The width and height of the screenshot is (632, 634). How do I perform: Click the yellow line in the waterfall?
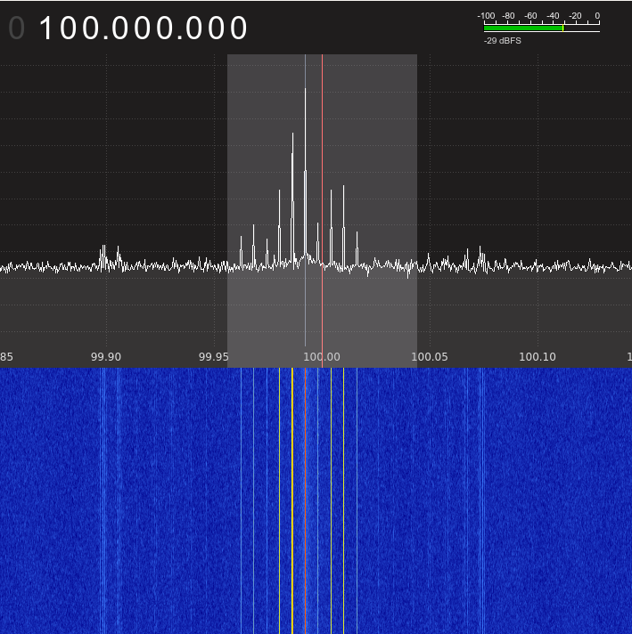[x=292, y=499]
